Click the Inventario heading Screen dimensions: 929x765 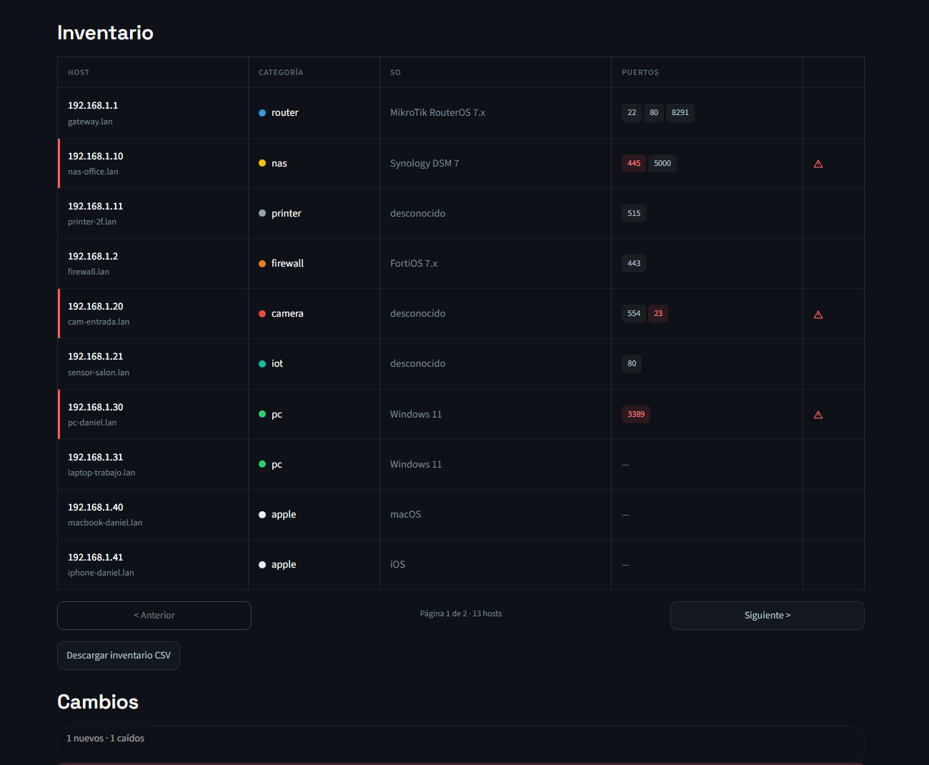tap(105, 33)
